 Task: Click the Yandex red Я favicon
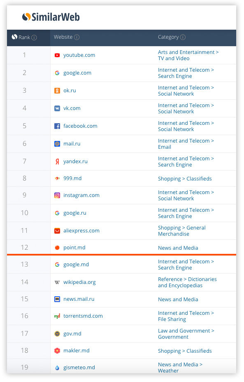pos(57,162)
